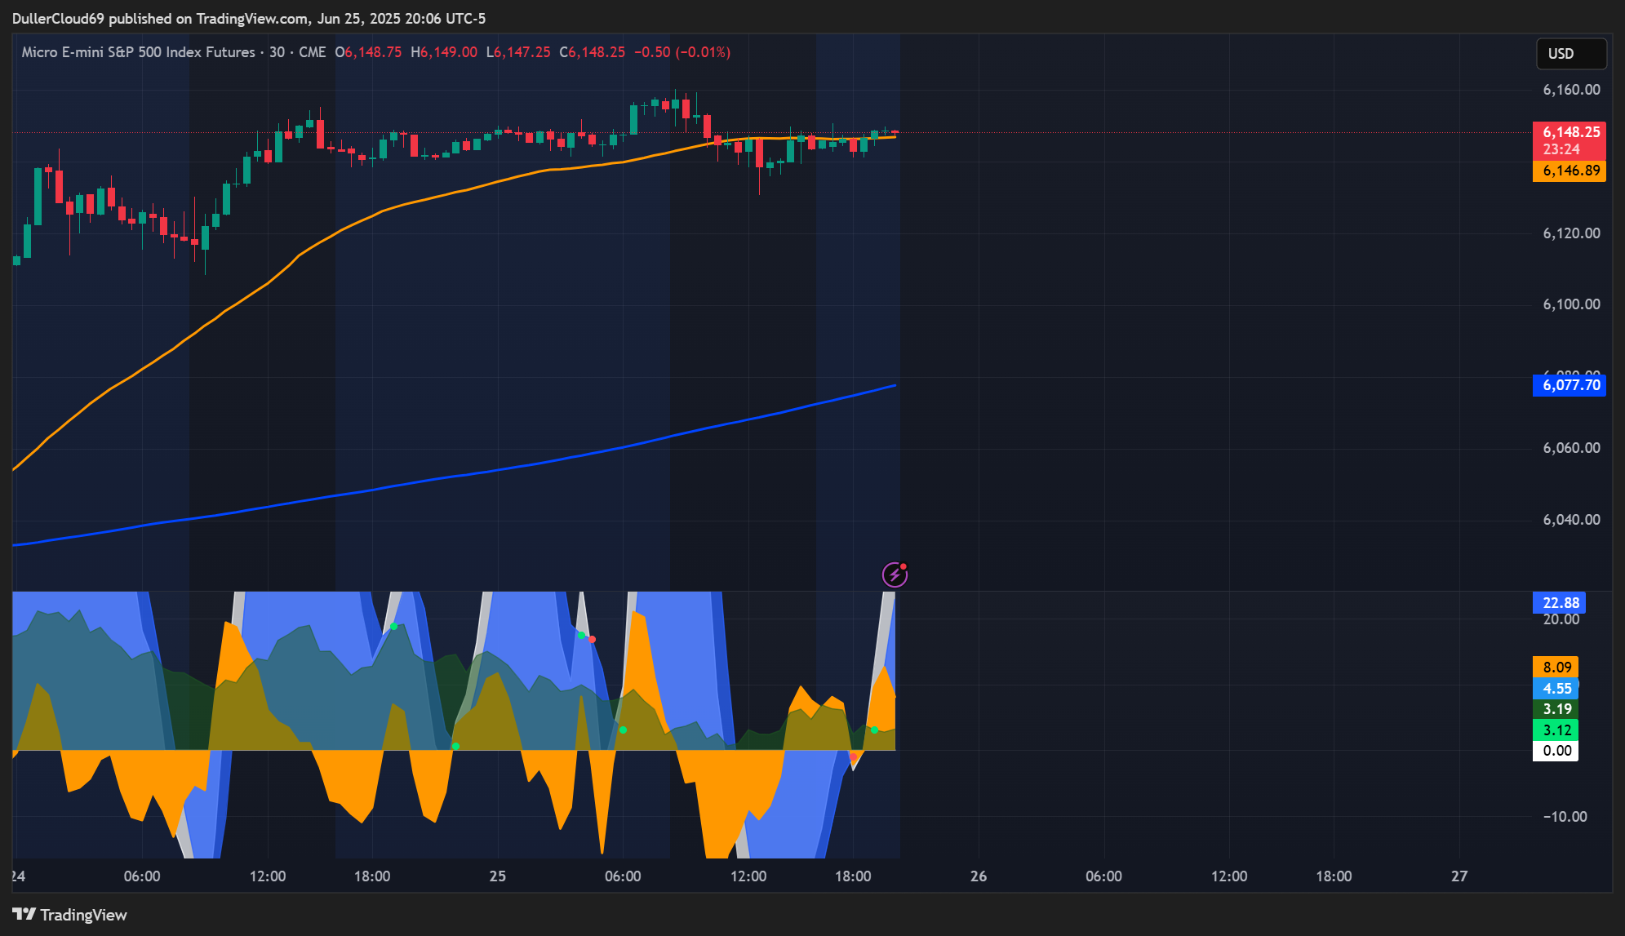Click the low price value L6,147.25
Viewport: 1625px width, 936px height.
coord(518,52)
